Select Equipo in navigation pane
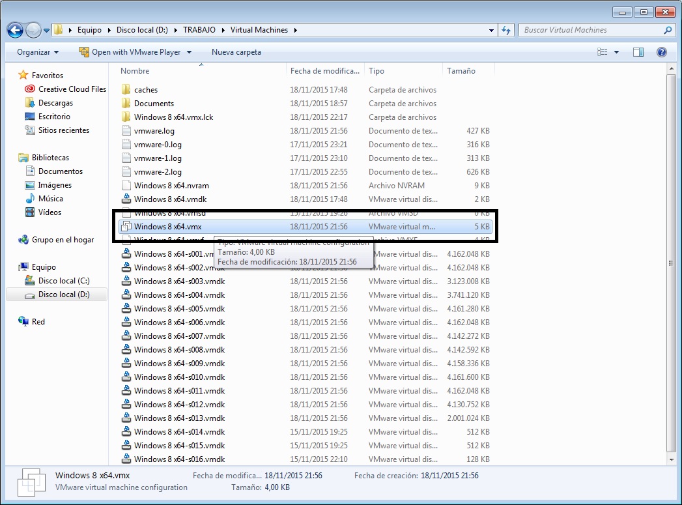Screen dimensions: 682x505 pos(37,267)
